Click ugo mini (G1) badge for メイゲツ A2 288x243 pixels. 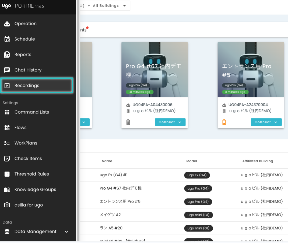[198, 215]
